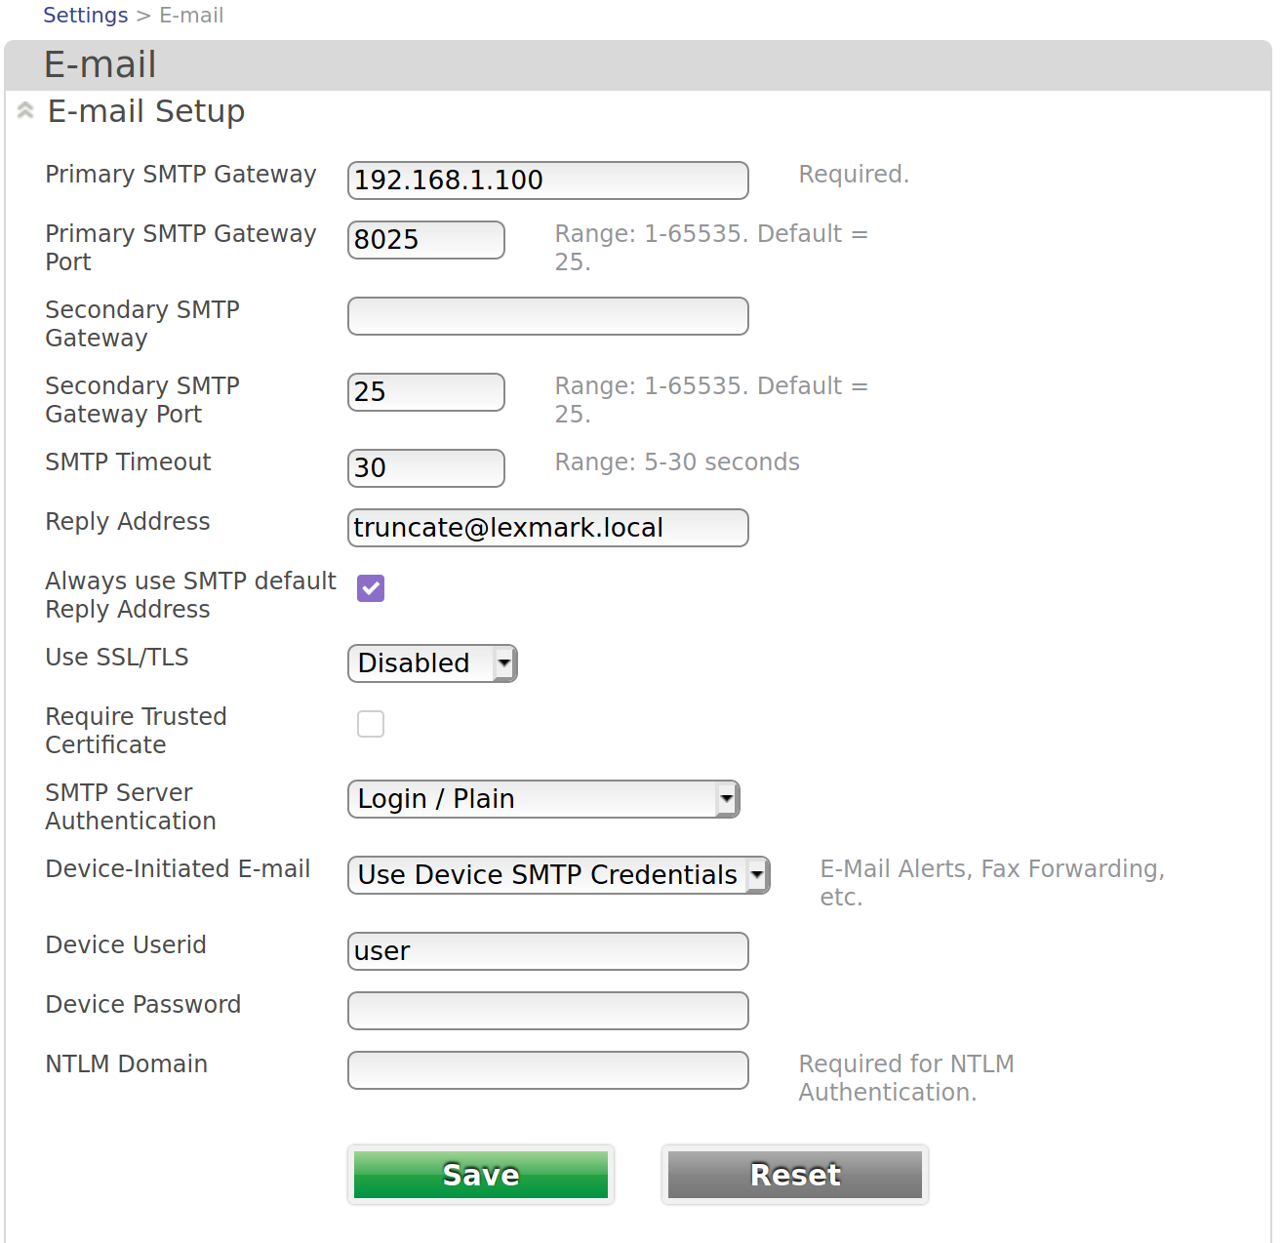
Task: Disable Always use SMTP default Reply Address
Action: (x=370, y=588)
